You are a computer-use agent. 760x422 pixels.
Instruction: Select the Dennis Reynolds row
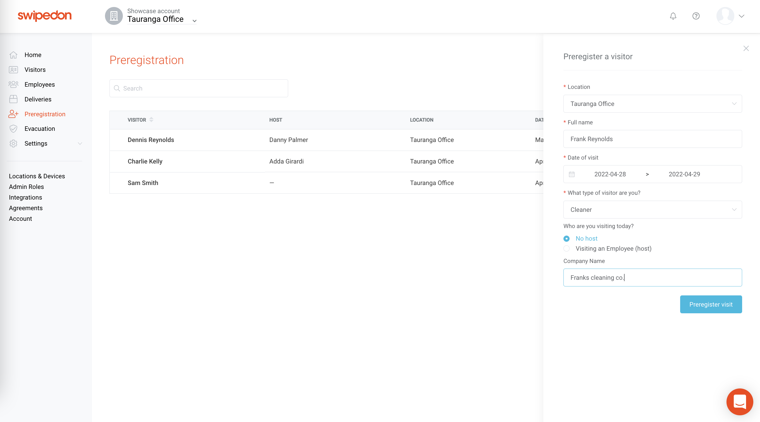tap(326, 140)
